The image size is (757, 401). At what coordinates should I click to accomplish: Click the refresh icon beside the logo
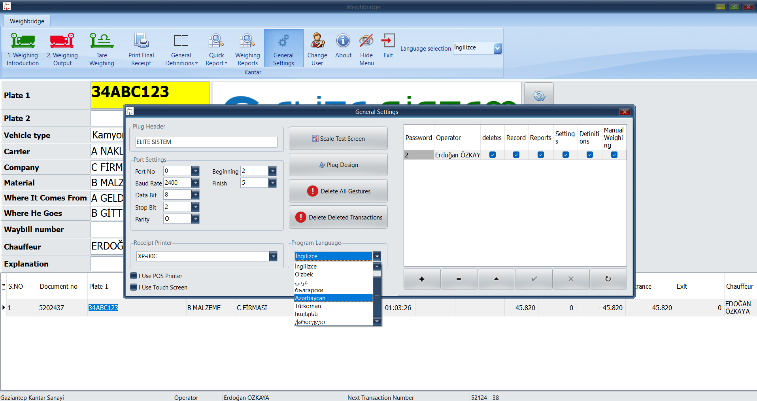click(x=539, y=96)
